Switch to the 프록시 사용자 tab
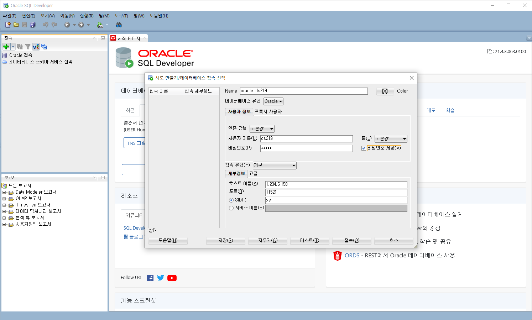This screenshot has height=320, width=532. click(268, 112)
